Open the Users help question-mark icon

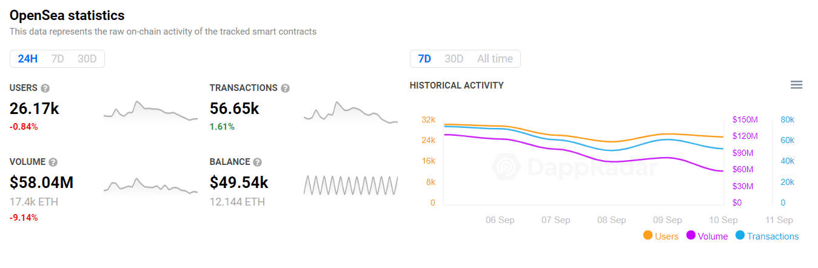(x=45, y=88)
